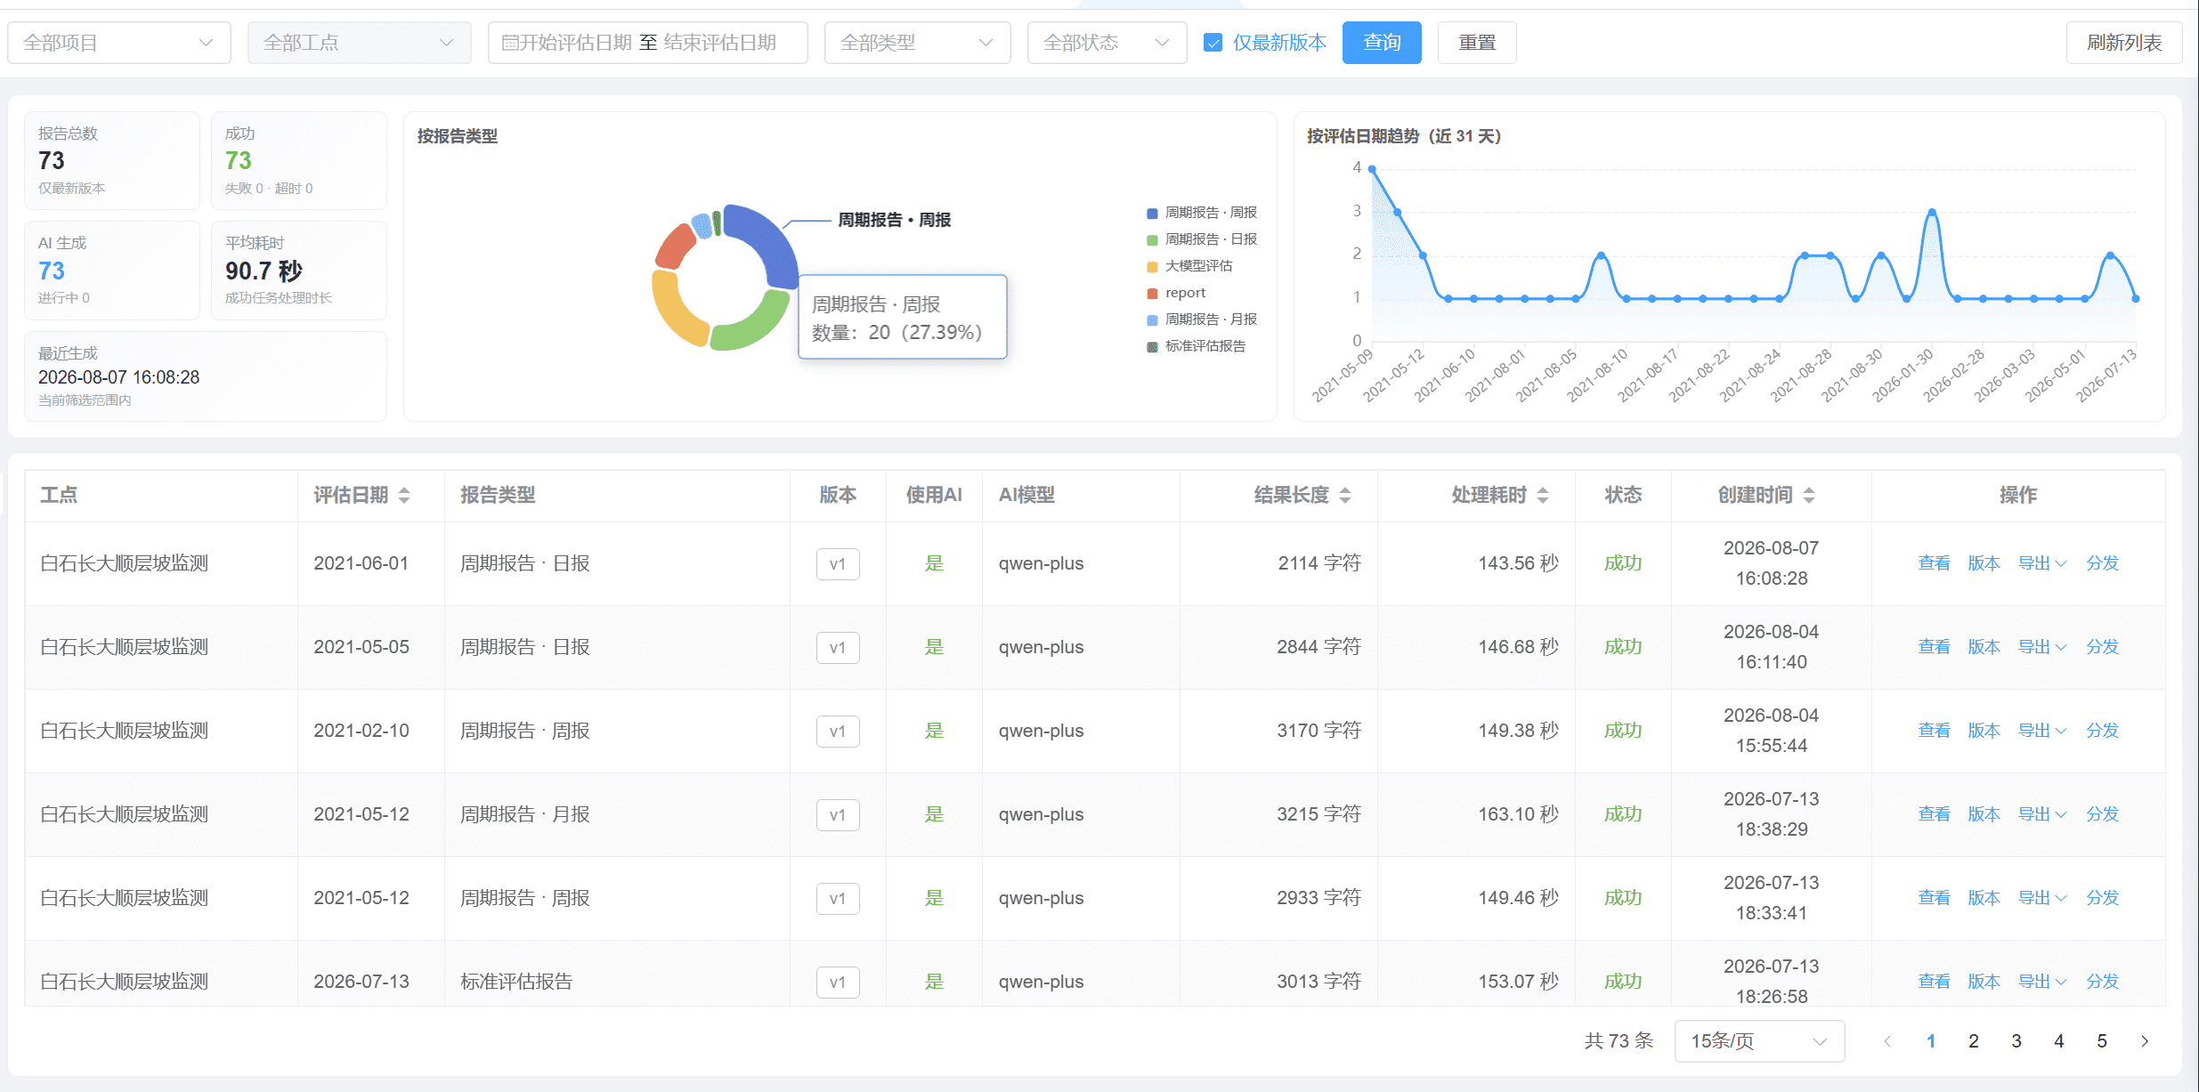
Task: Toggle report legend swatch
Action: [x=1152, y=294]
